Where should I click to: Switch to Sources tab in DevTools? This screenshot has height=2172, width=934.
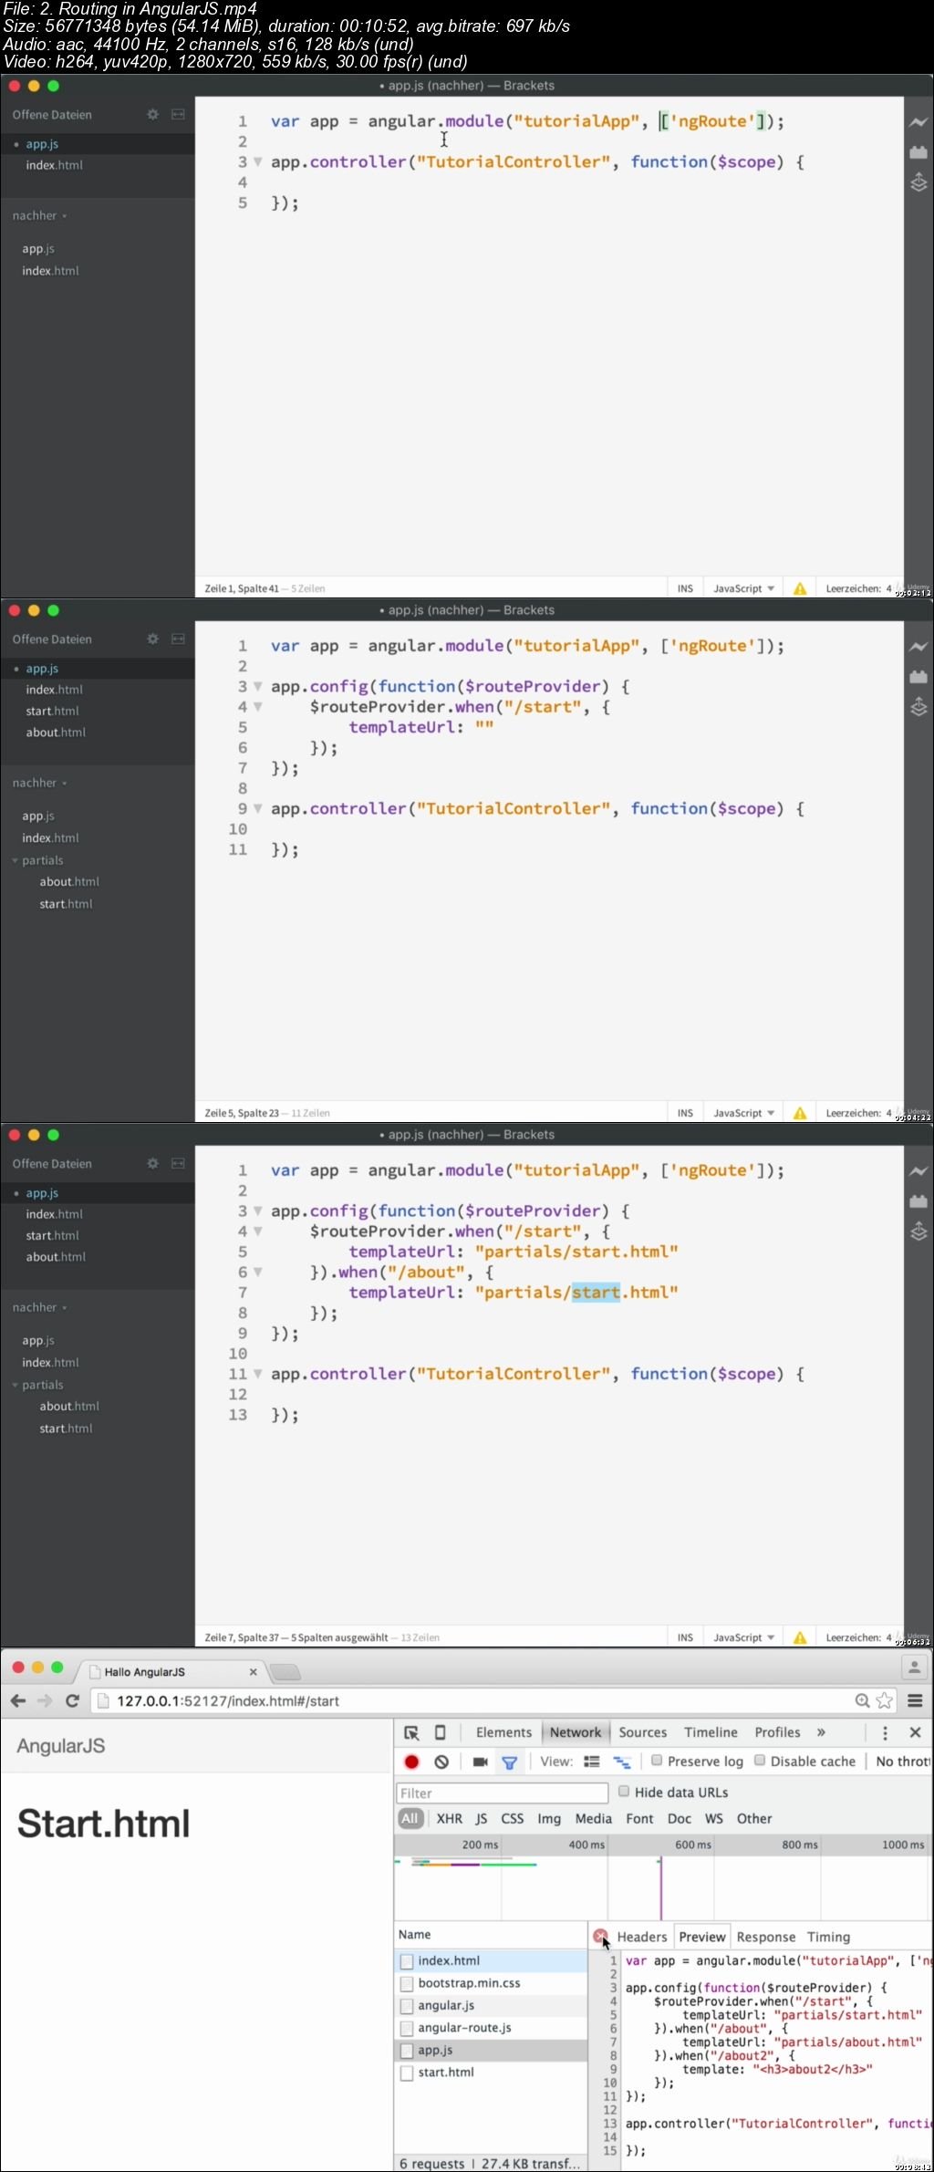(643, 1733)
